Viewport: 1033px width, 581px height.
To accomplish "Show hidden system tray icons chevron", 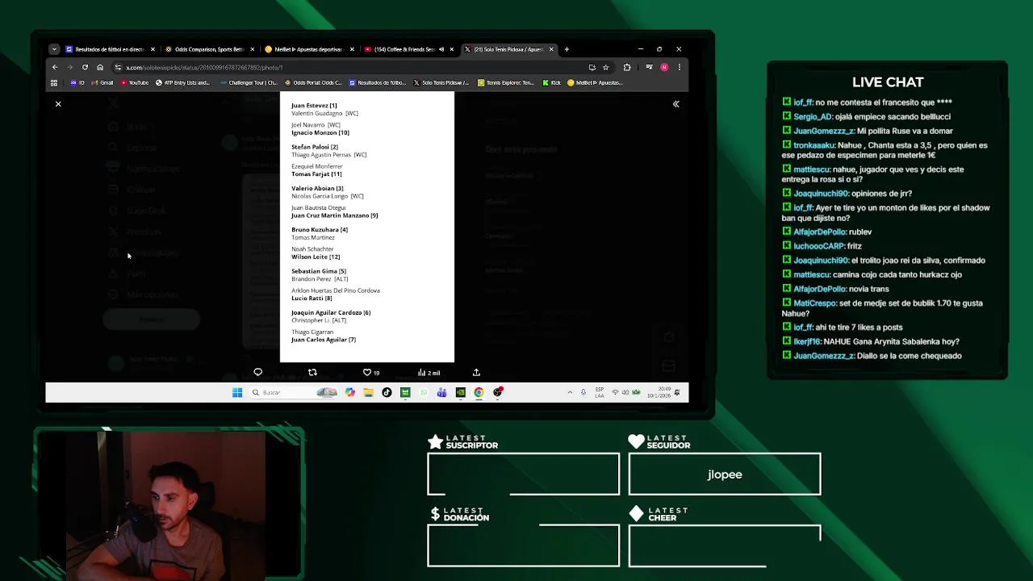I will (x=570, y=392).
